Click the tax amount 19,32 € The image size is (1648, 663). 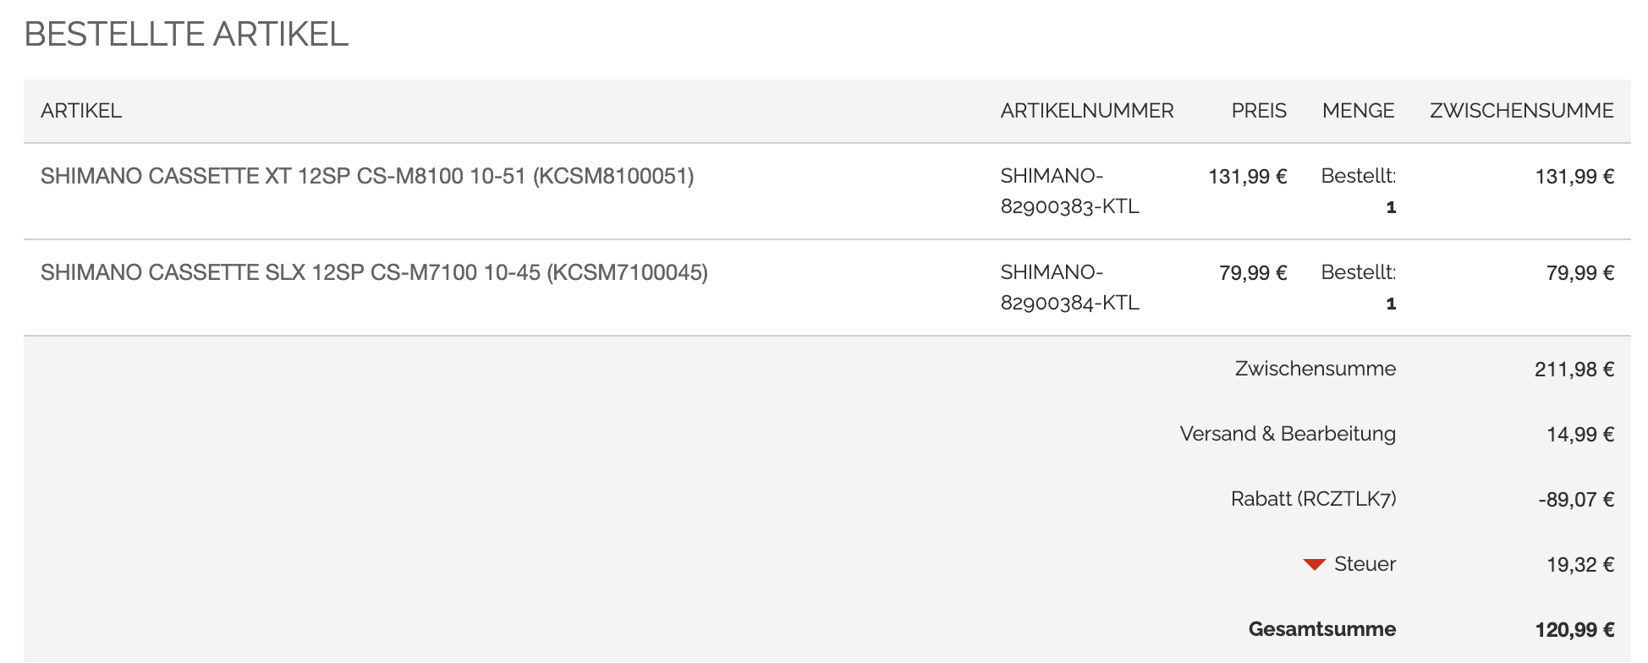click(1580, 565)
